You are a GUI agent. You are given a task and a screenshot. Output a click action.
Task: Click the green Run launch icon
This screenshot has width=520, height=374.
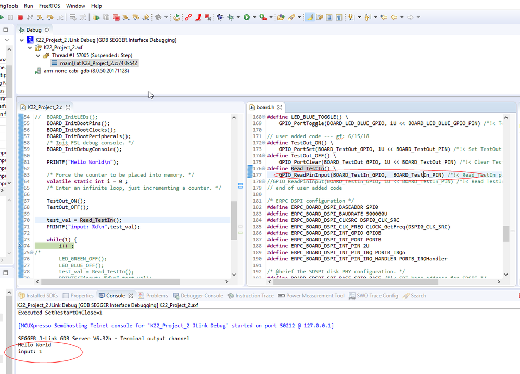pos(246,17)
